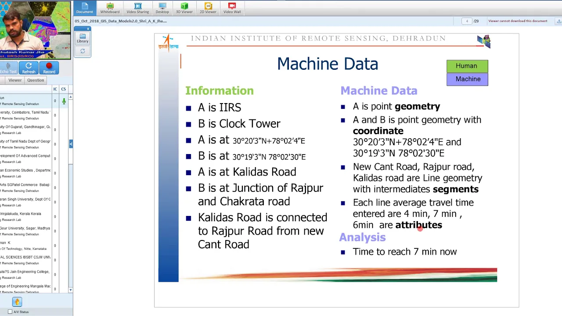Viewport: 562px width, 316px height.
Task: Select the Gujarat, Gandhinagar participant row
Action: click(25, 130)
